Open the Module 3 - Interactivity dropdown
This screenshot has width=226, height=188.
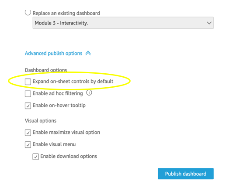tap(123, 23)
